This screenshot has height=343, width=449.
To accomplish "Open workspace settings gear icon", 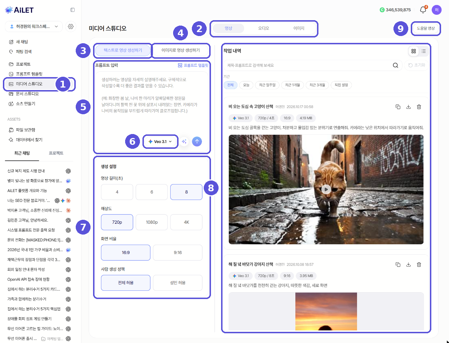I will tap(71, 26).
